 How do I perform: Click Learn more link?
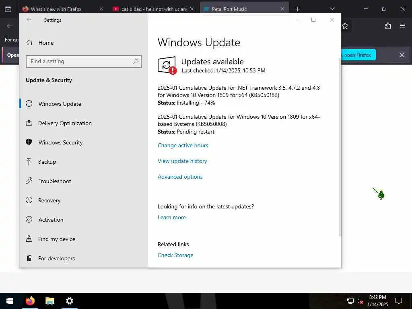pos(171,217)
